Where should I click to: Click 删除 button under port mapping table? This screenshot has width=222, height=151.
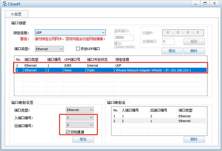pyautogui.click(x=194, y=140)
